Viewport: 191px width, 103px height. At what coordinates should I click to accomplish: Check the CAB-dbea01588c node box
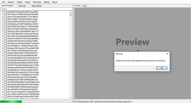click(x=5, y=31)
